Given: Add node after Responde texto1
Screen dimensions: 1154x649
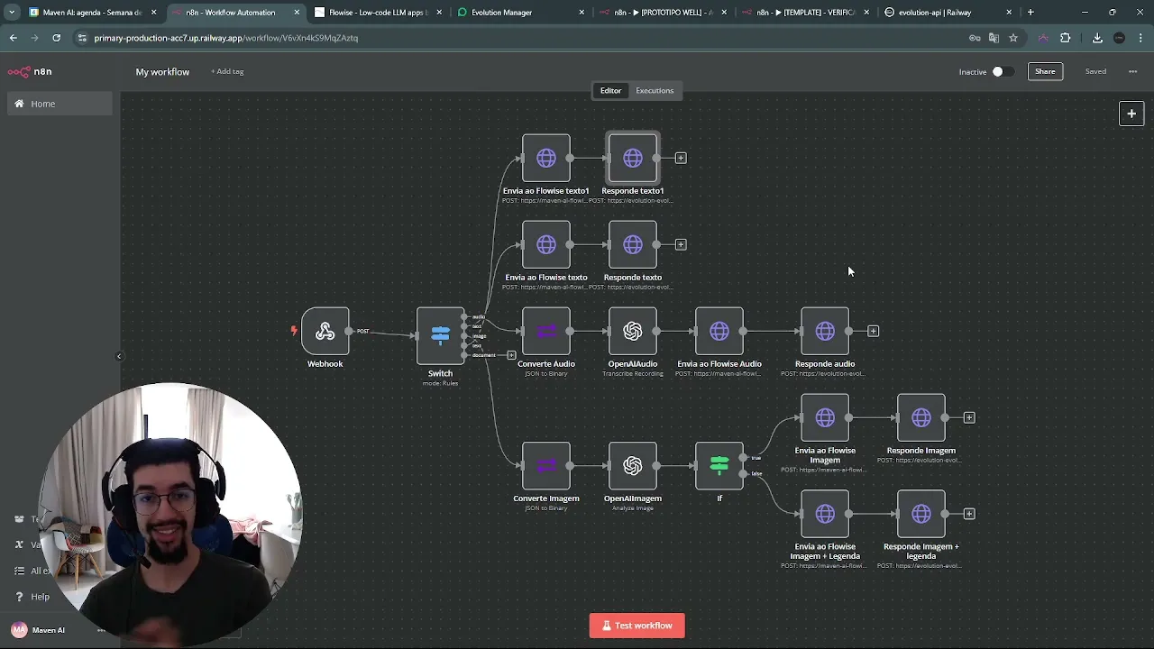Looking at the screenshot, I should click(x=681, y=158).
